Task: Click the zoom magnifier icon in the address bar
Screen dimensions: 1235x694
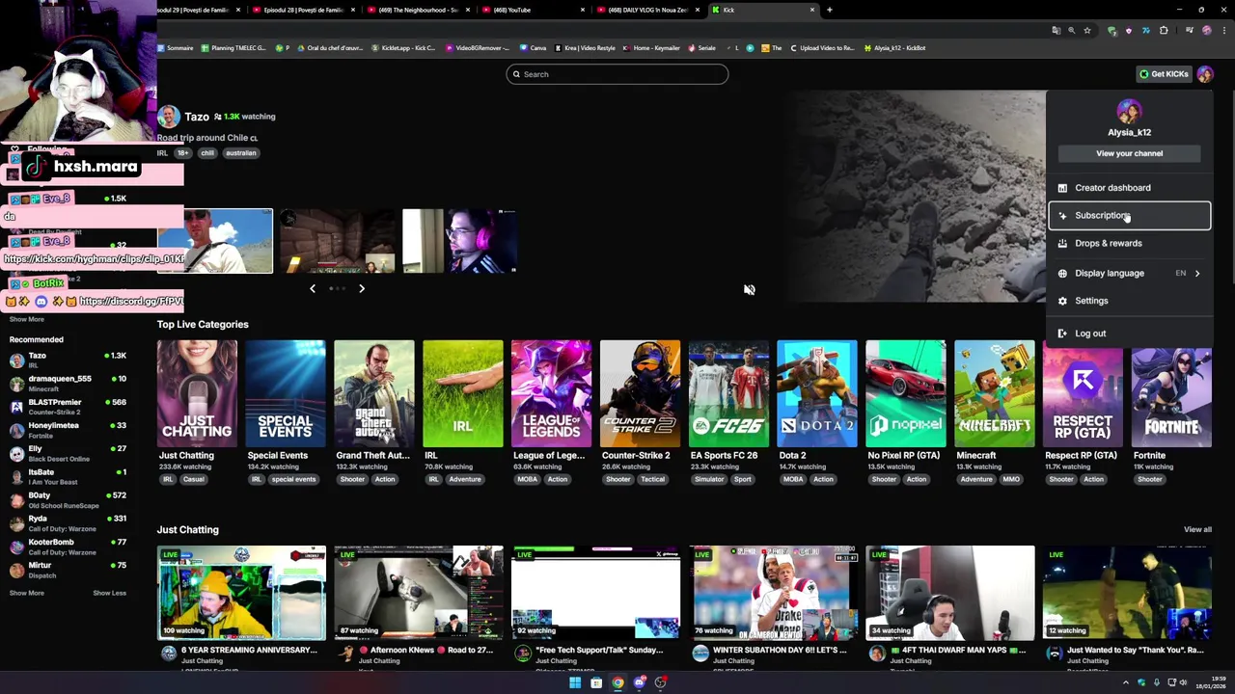Action: click(x=1071, y=30)
